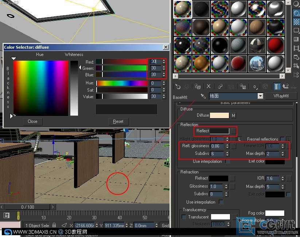The image size is (300, 237).
Task: Click Sample UV Tiling icon
Action: click(296, 31)
